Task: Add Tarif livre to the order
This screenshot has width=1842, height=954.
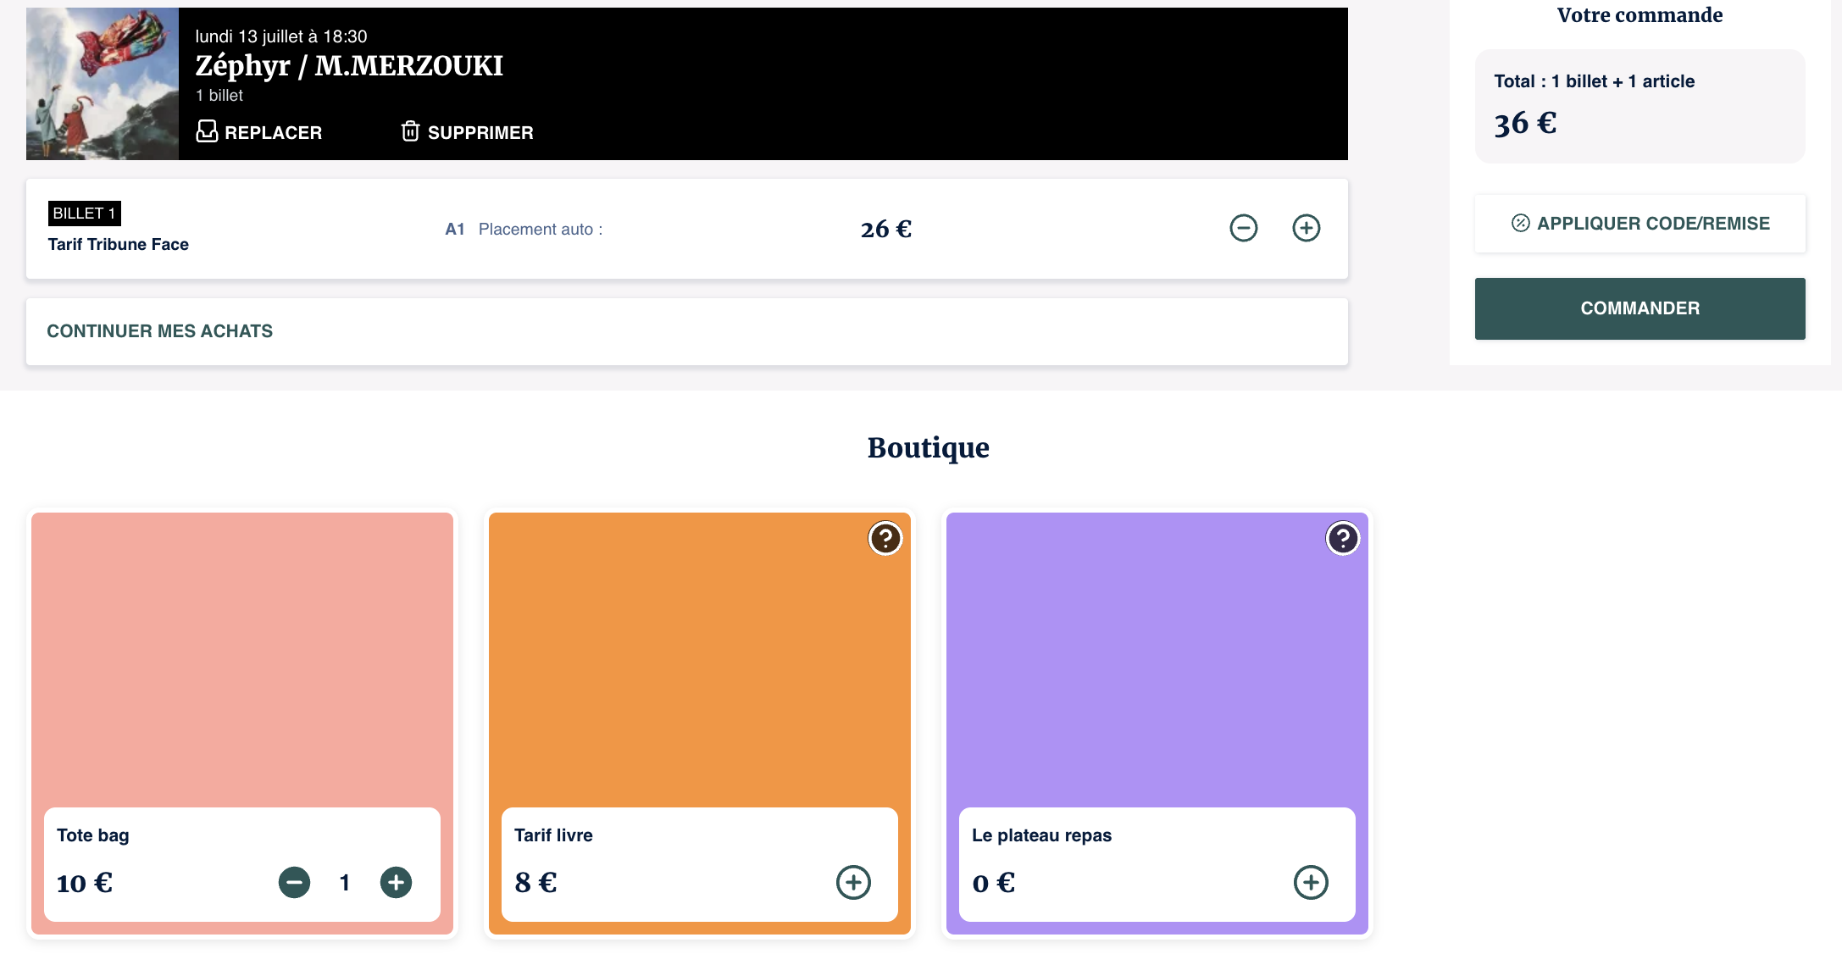Action: (853, 882)
